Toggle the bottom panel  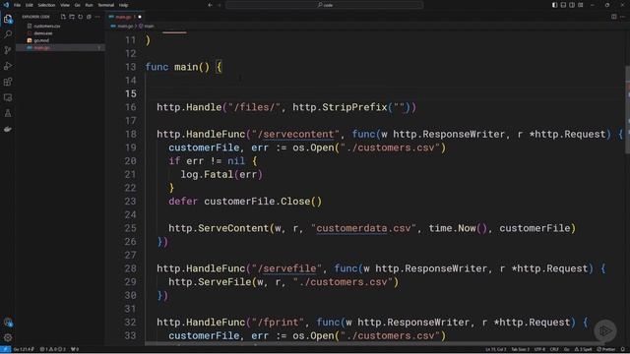563,5
